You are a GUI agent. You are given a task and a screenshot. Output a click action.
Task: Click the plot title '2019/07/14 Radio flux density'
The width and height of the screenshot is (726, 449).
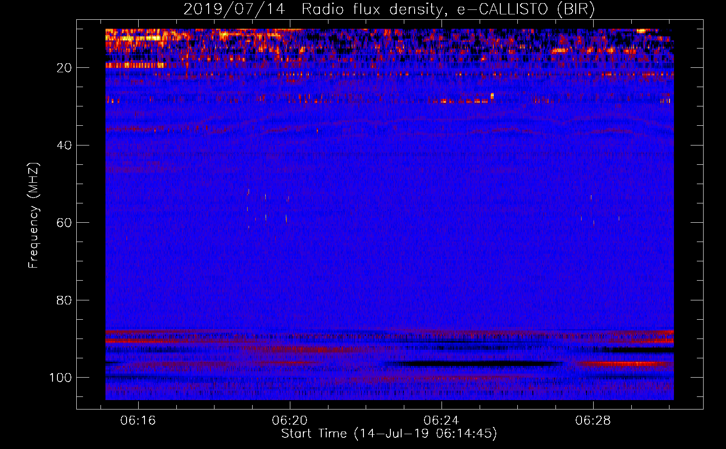[x=389, y=9]
